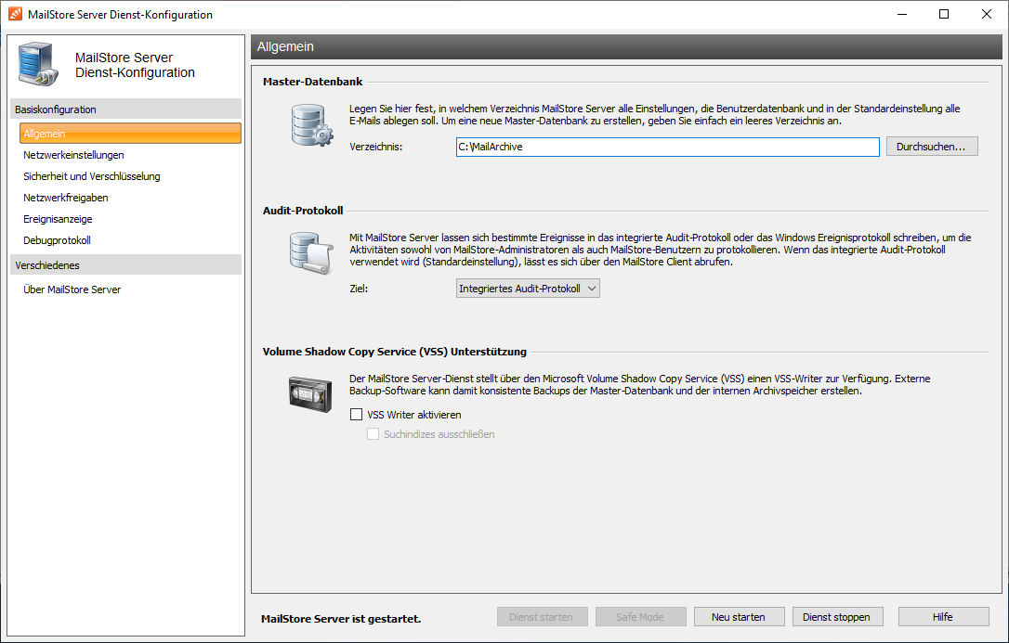The image size is (1009, 643).
Task: Open Über MailStore Server page
Action: 72,289
